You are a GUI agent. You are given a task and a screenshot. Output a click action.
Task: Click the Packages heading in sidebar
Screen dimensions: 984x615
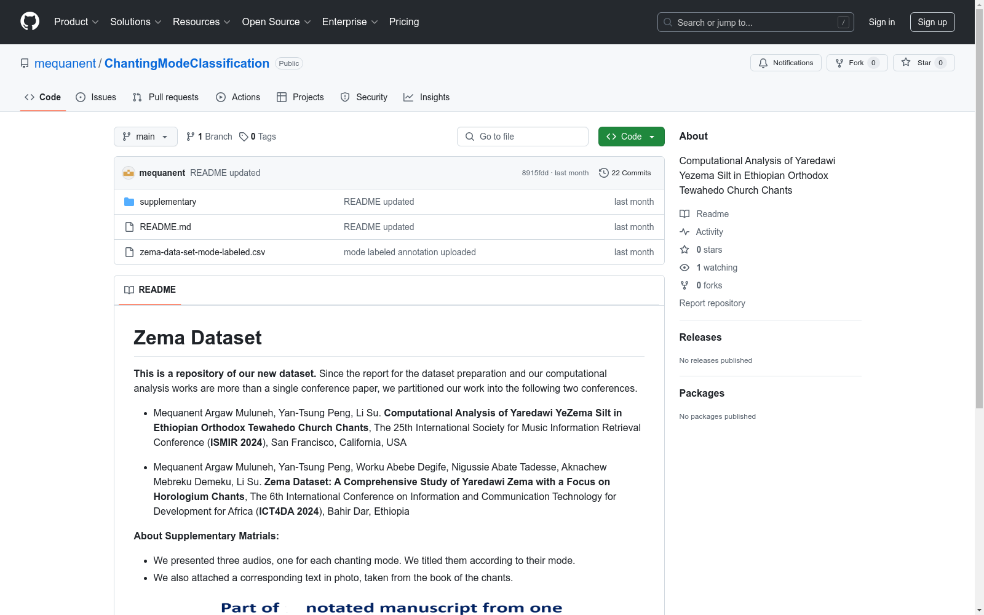point(702,393)
